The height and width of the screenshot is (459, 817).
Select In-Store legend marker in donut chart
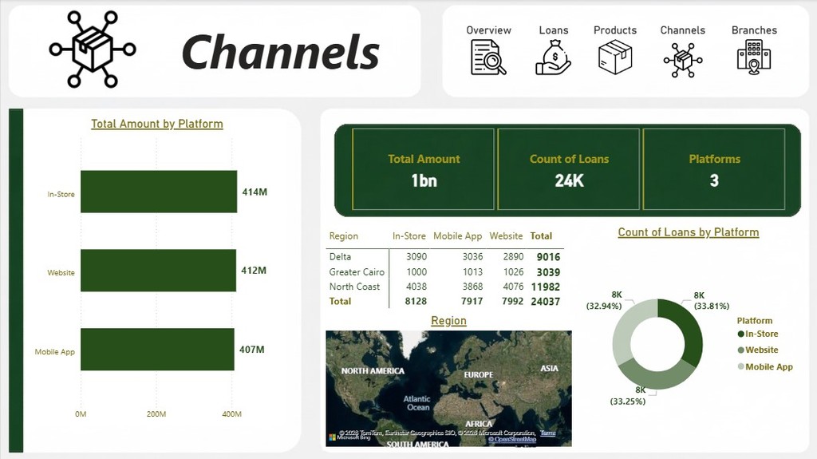click(x=741, y=334)
